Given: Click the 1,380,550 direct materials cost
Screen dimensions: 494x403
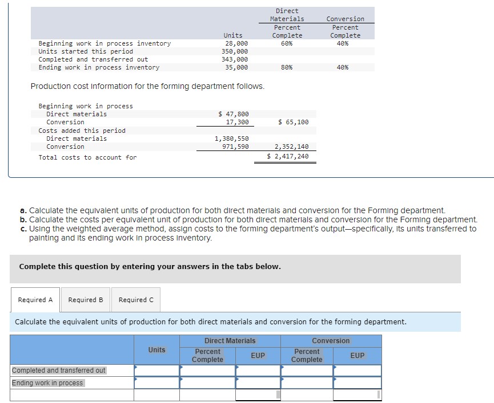Looking at the screenshot, I should [231, 139].
